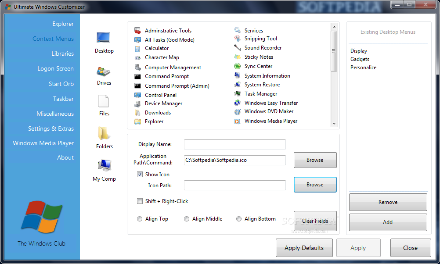Click the Clear Fields button
The height and width of the screenshot is (264, 440).
pyautogui.click(x=315, y=221)
